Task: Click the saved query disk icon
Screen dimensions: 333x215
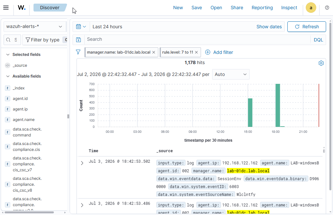Action: (x=78, y=39)
